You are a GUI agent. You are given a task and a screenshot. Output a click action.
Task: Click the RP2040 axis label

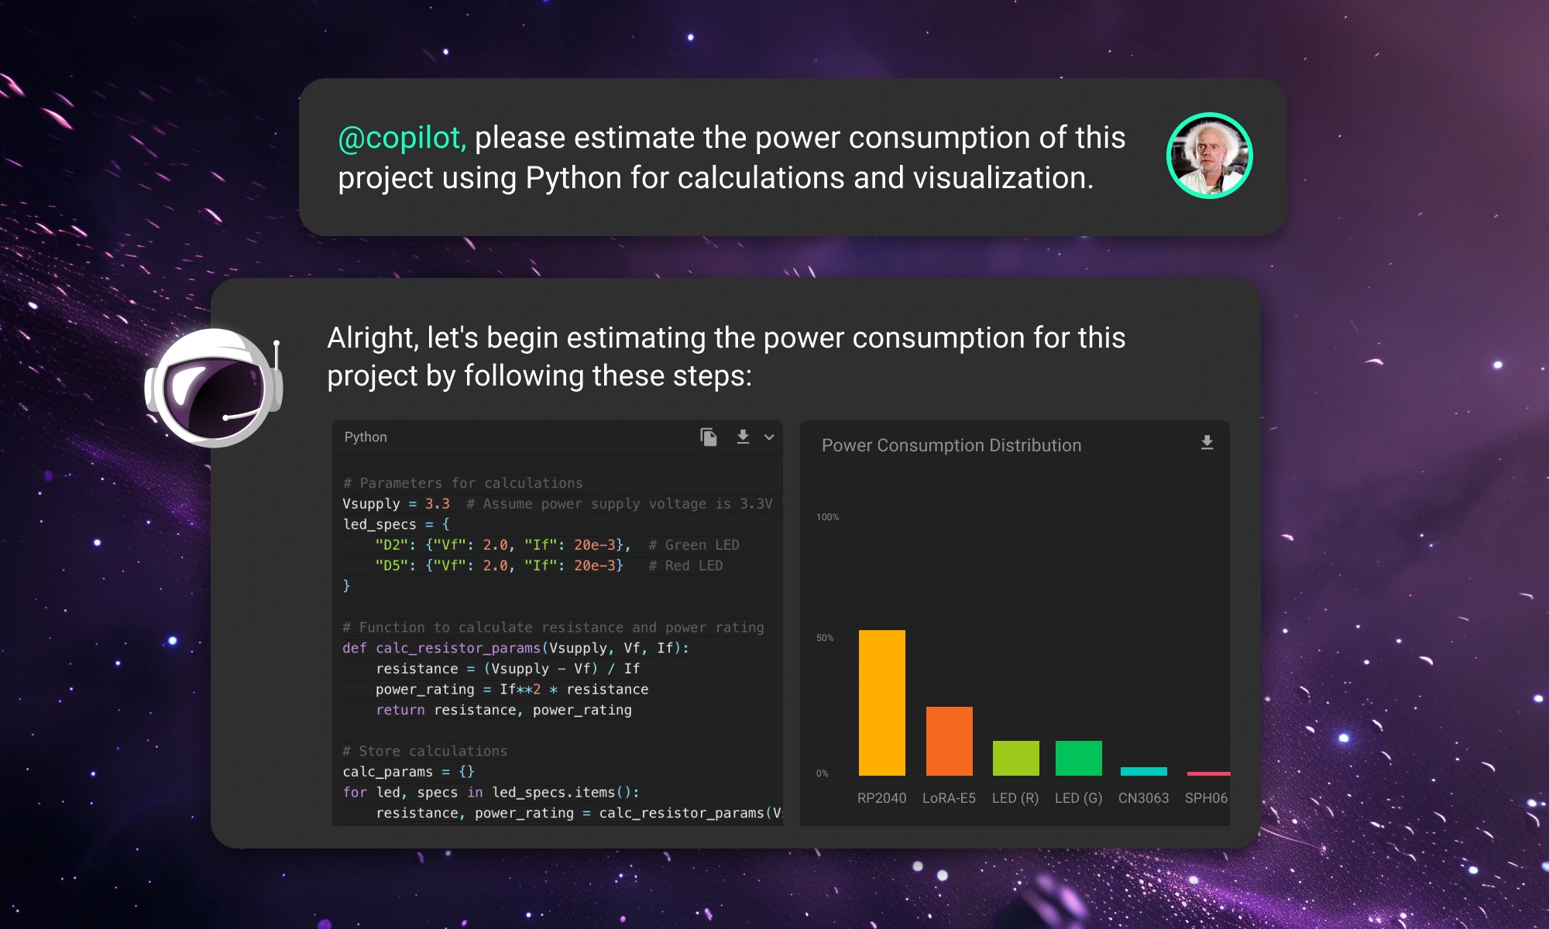click(881, 798)
